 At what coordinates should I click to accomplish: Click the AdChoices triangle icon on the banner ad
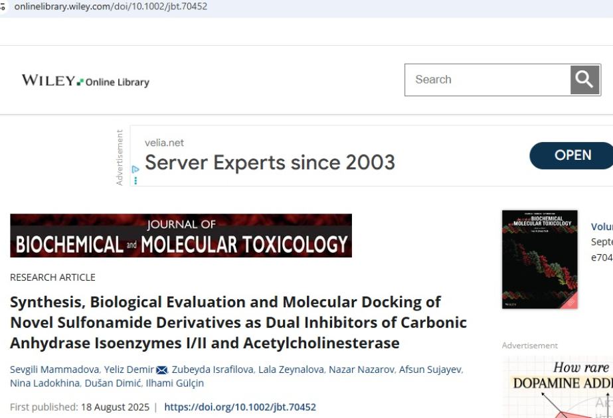[135, 170]
